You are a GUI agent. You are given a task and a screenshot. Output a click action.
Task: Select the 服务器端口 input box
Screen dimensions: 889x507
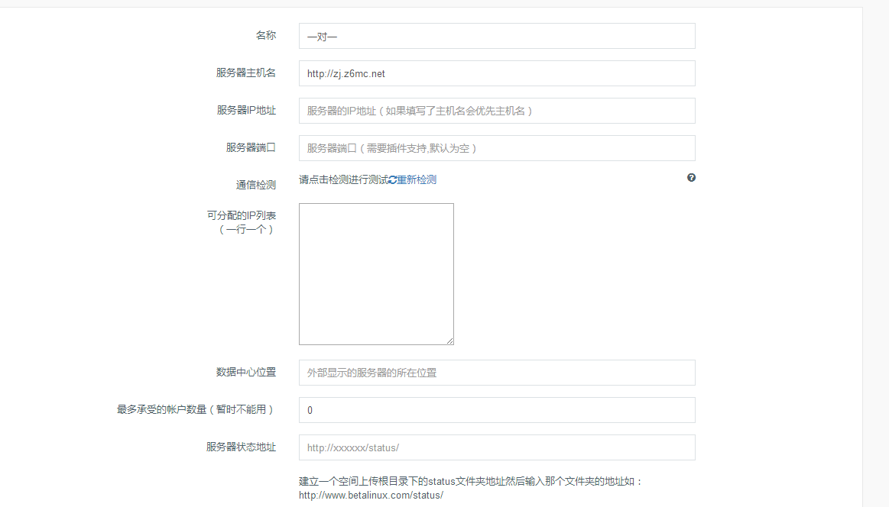497,148
